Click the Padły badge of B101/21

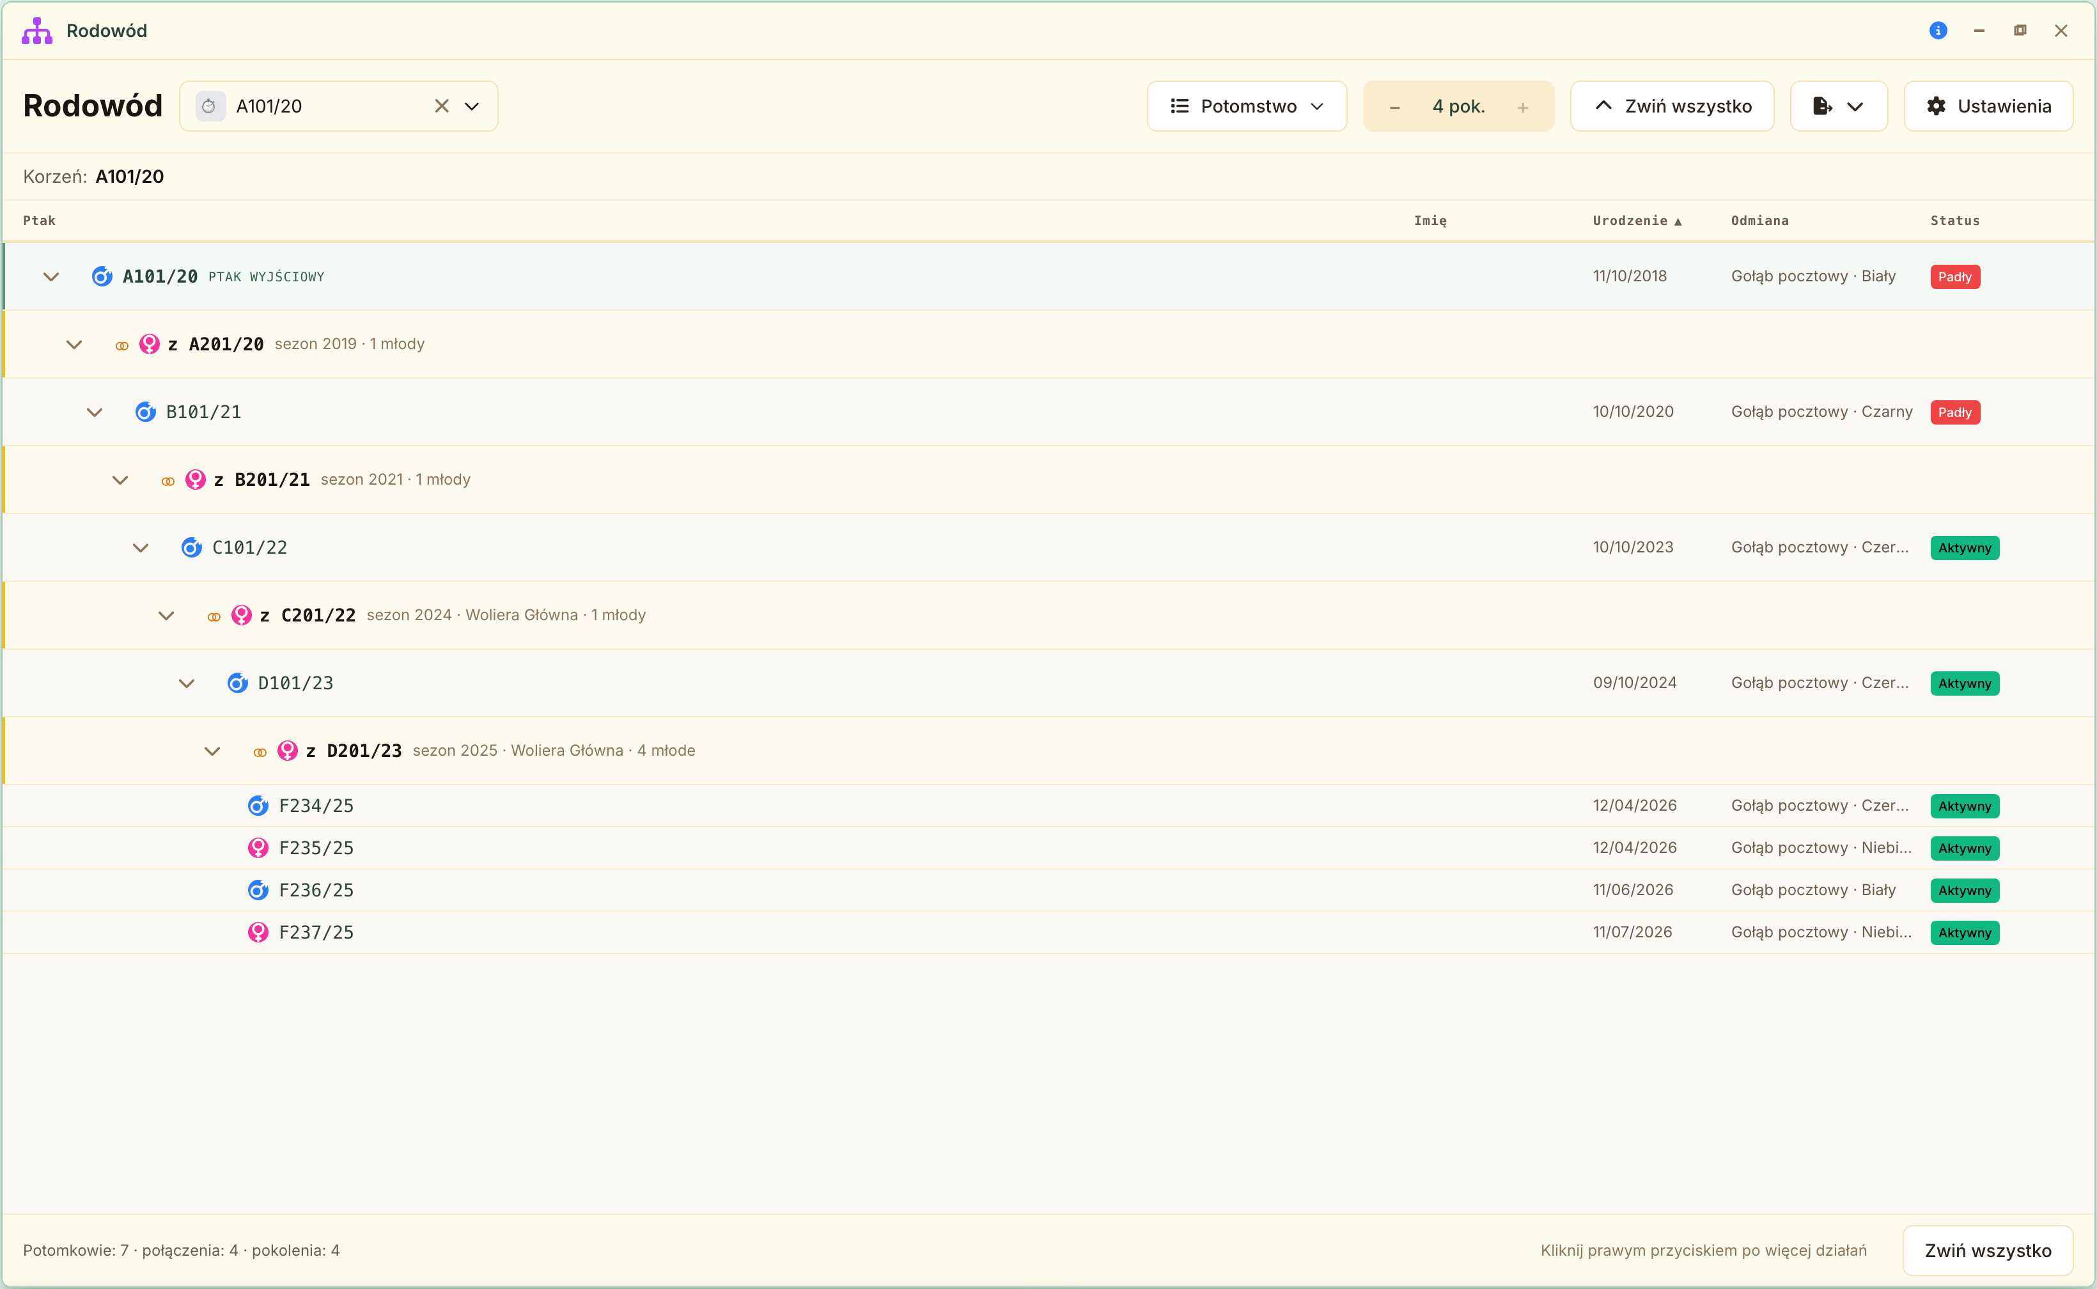click(1954, 412)
